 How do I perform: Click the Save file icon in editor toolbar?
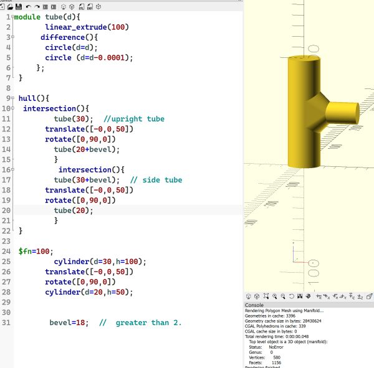(17, 6)
